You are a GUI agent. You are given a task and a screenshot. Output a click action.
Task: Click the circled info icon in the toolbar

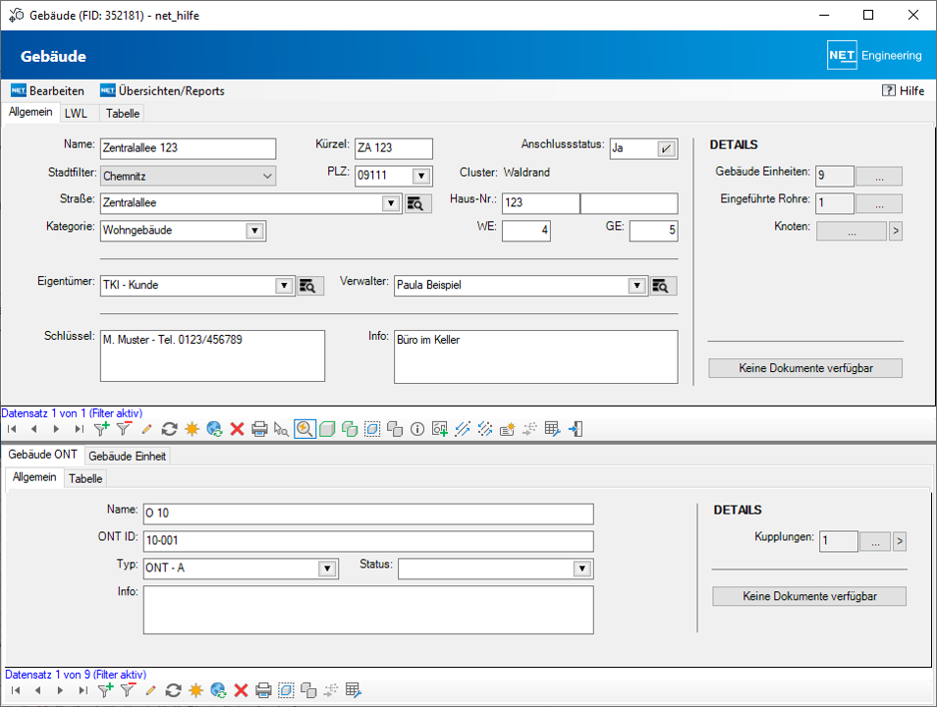click(x=417, y=429)
